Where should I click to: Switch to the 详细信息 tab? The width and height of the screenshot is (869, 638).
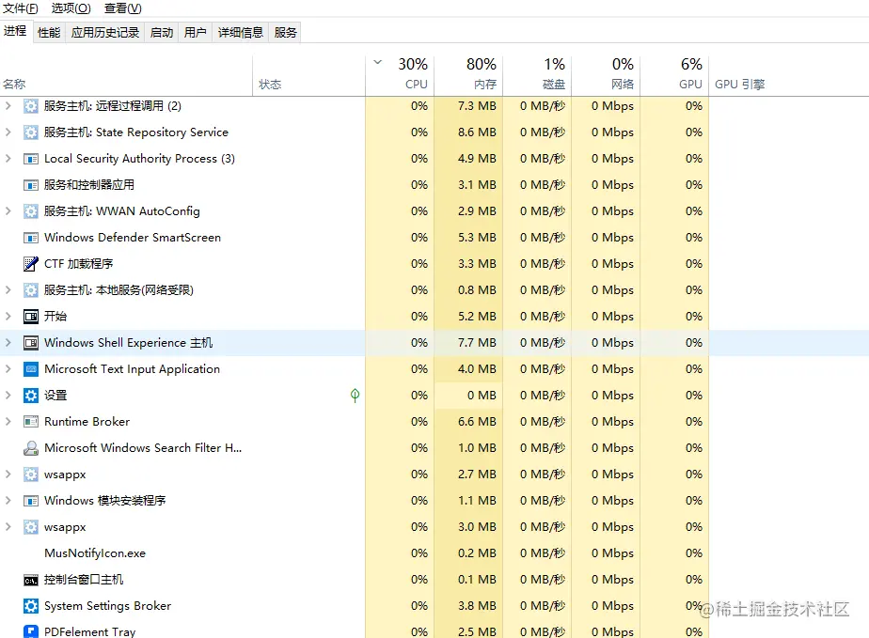coord(241,33)
